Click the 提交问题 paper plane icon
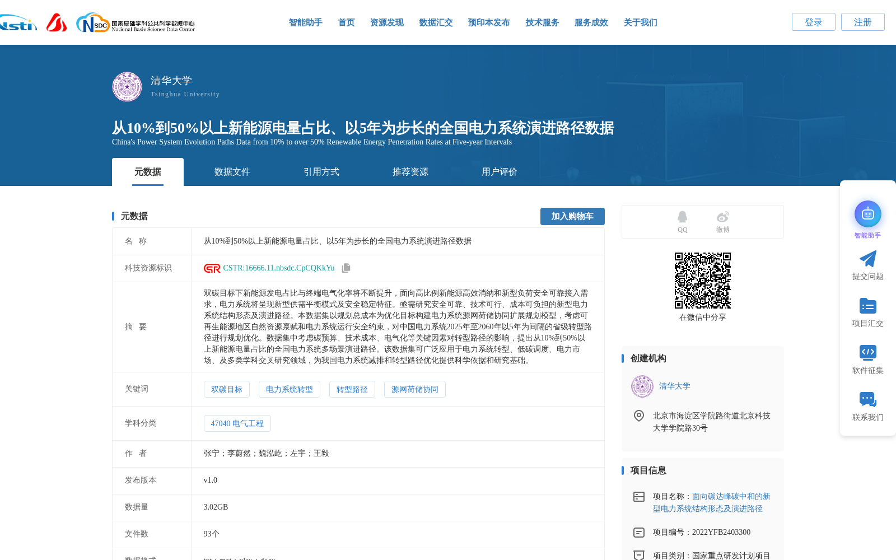The height and width of the screenshot is (560, 896). [x=867, y=259]
